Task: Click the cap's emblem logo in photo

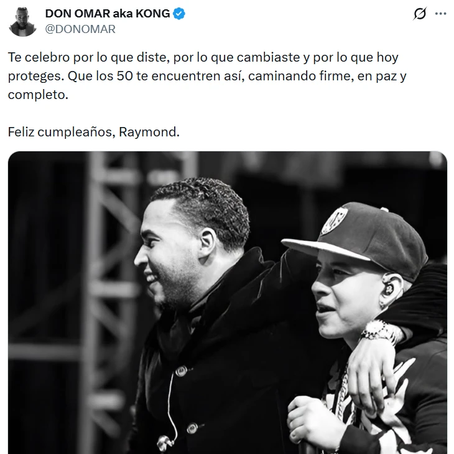Action: (x=334, y=221)
